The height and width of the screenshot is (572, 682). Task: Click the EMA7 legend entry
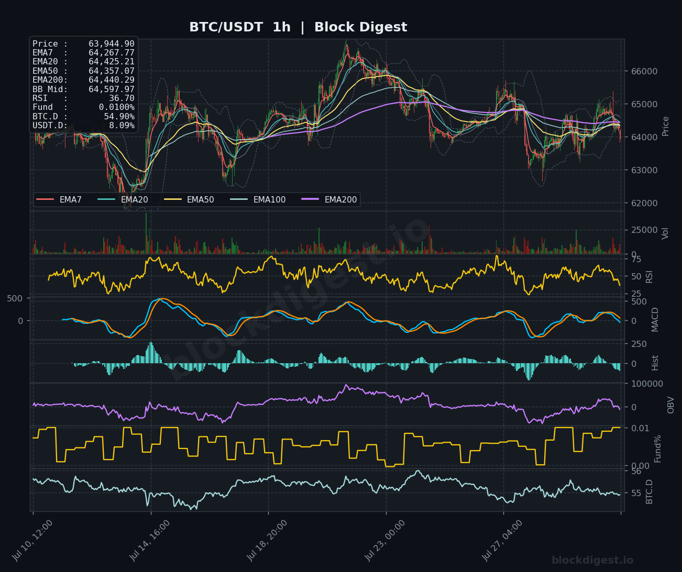click(x=59, y=200)
